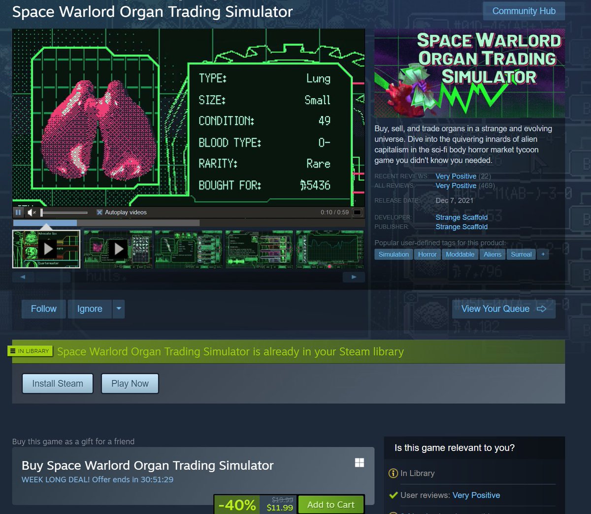Select the Aliens tag
The height and width of the screenshot is (514, 591).
click(492, 254)
